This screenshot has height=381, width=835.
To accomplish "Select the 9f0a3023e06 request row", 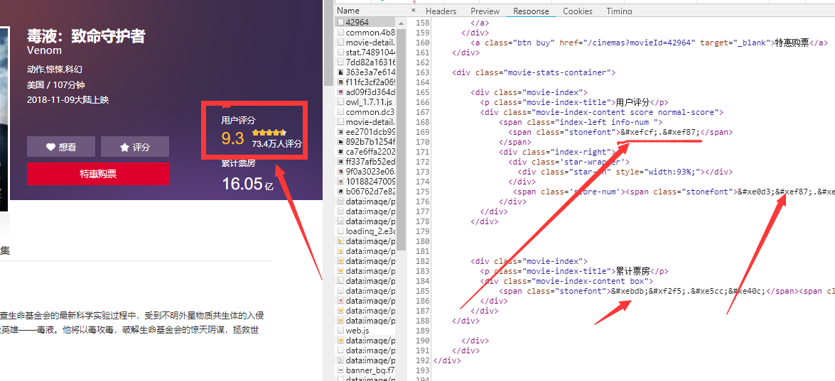I will pyautogui.click(x=366, y=171).
